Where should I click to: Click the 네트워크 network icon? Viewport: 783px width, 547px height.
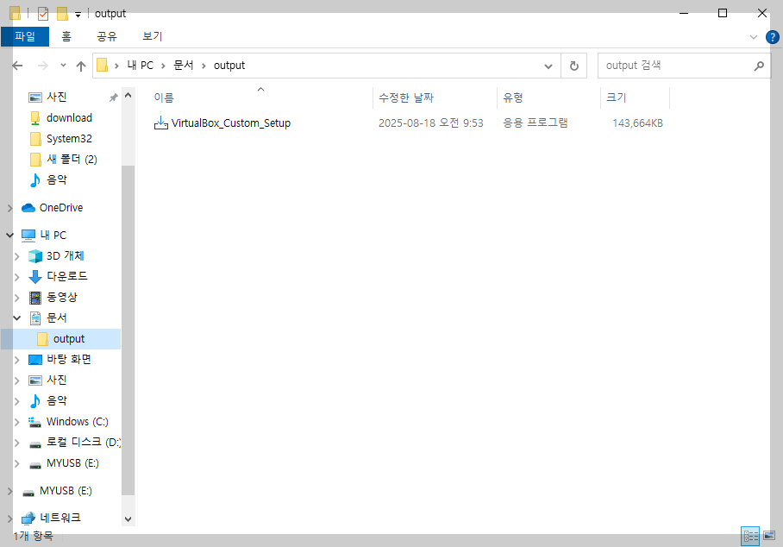28,519
